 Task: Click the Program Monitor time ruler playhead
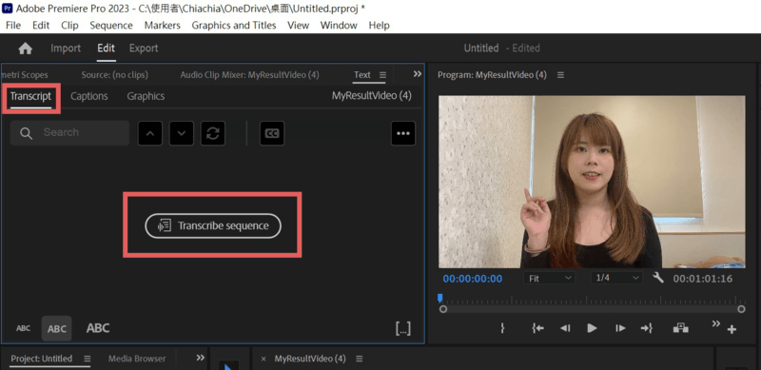439,298
